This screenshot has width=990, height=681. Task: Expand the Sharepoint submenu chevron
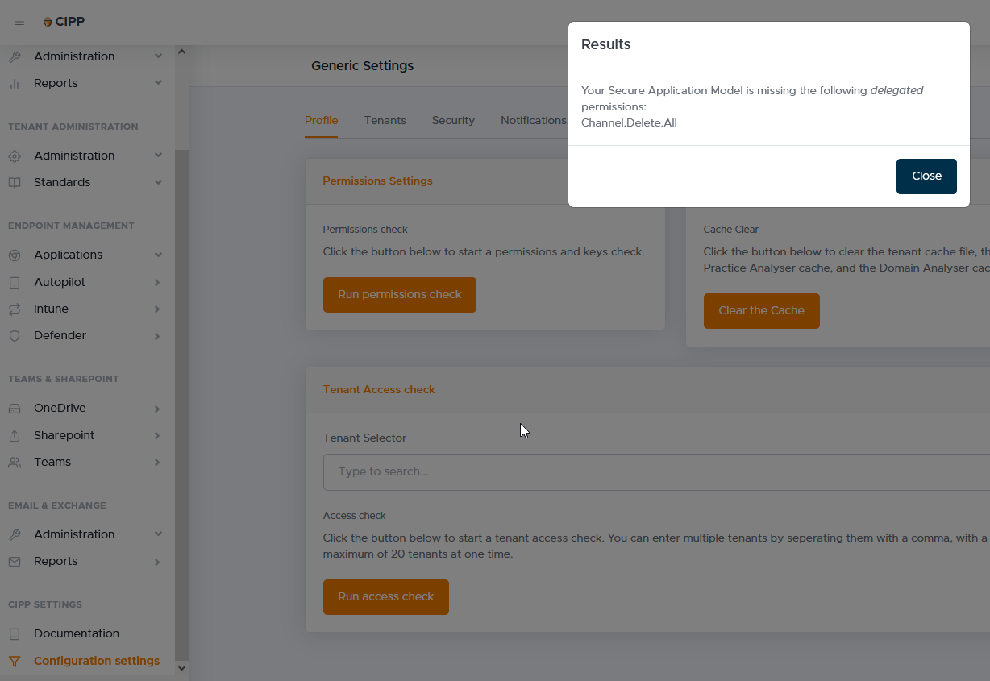coord(158,435)
